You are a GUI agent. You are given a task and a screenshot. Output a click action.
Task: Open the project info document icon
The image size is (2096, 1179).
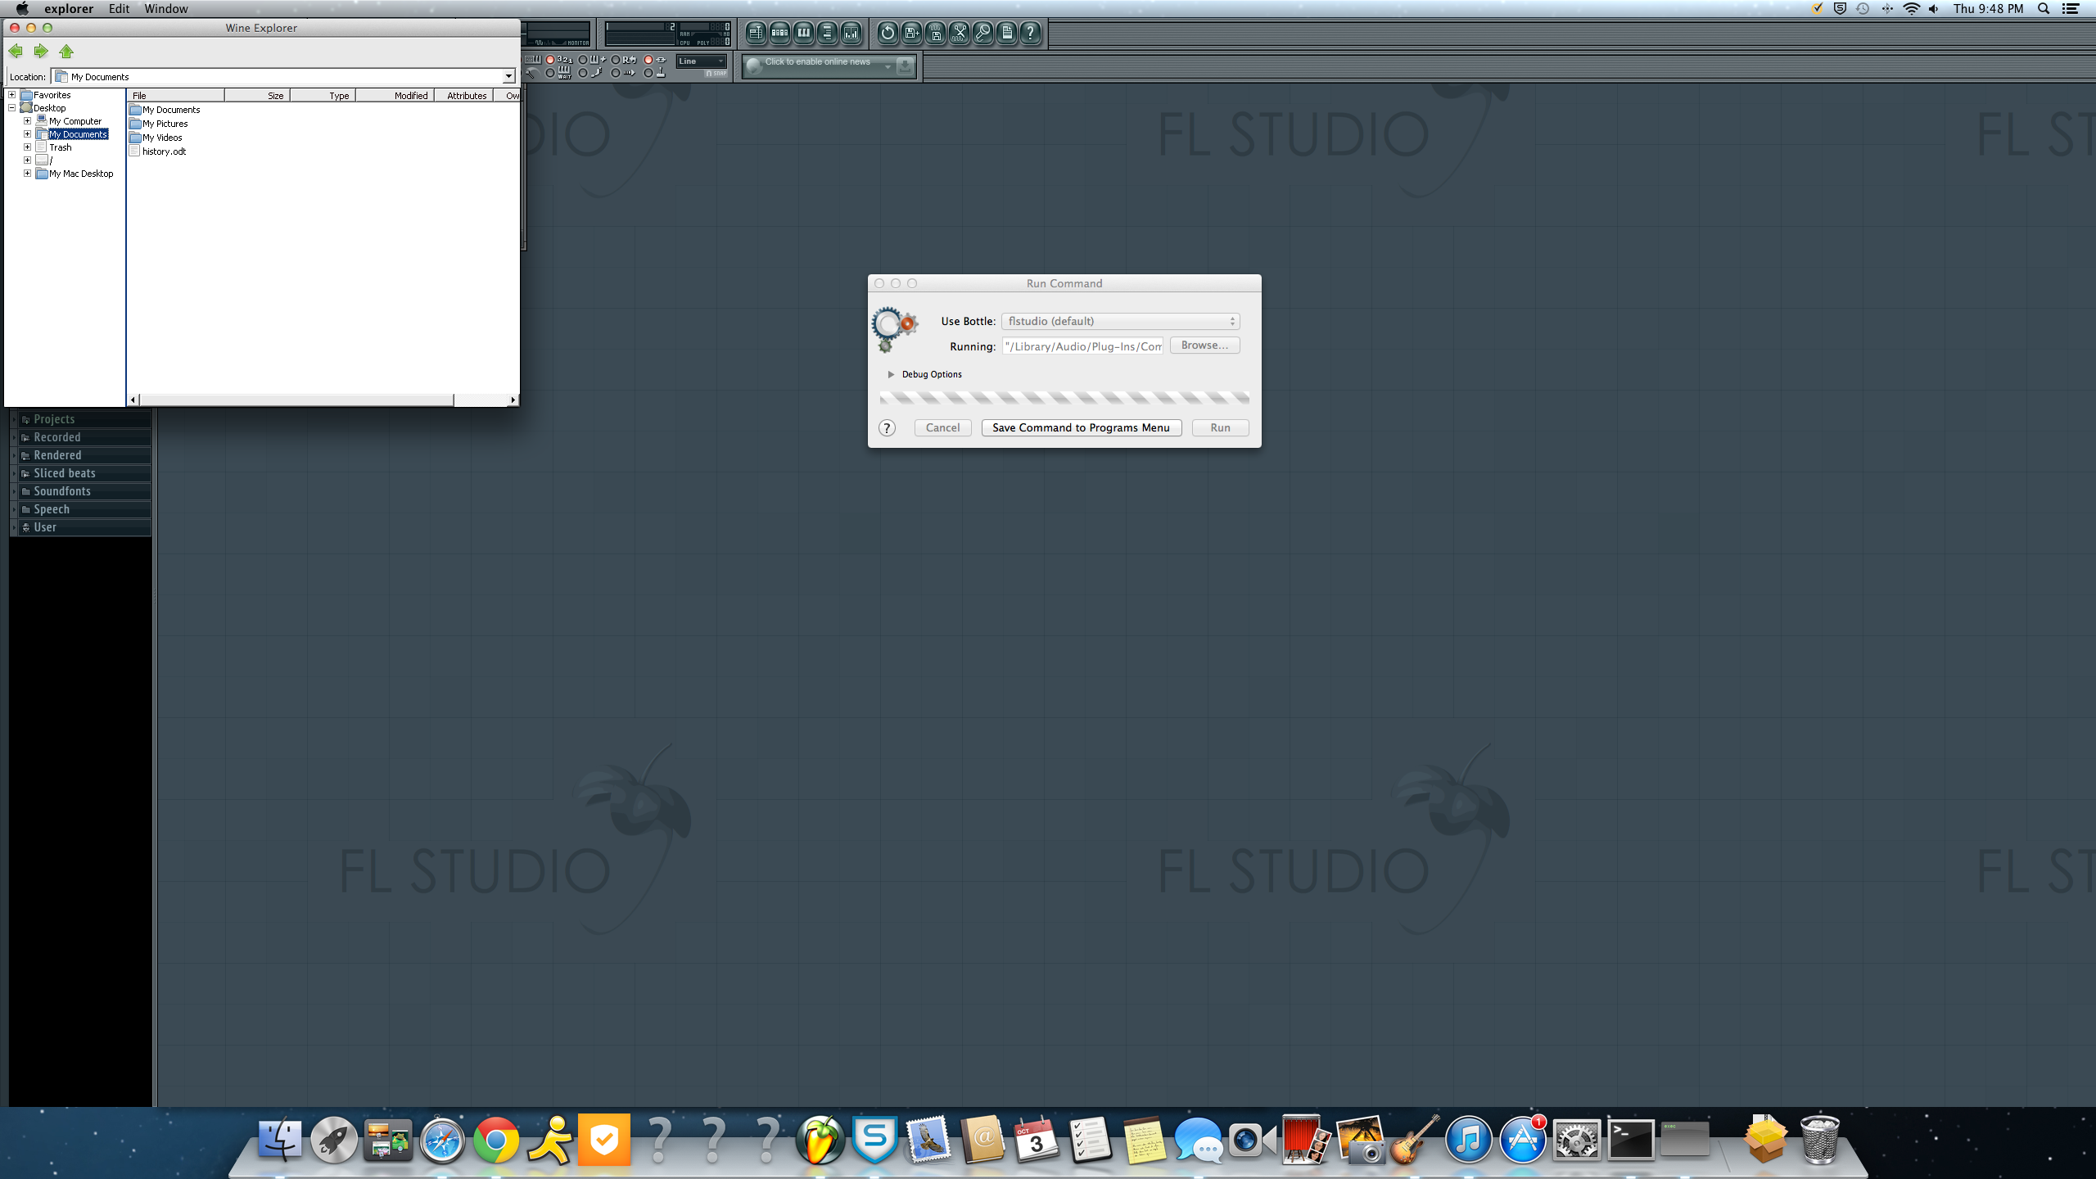pyautogui.click(x=1007, y=33)
